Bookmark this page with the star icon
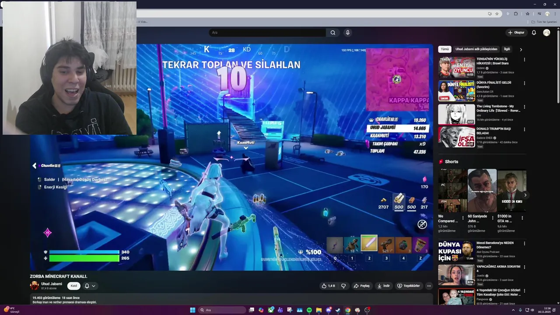 pyautogui.click(x=497, y=14)
